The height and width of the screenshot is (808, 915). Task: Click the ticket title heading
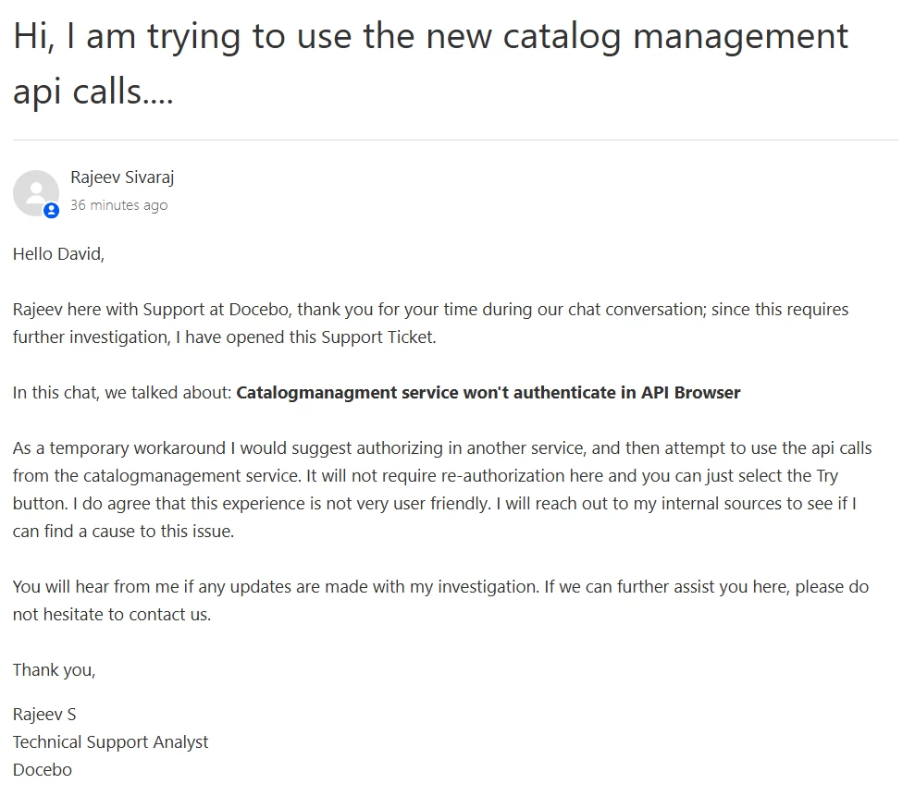click(430, 63)
